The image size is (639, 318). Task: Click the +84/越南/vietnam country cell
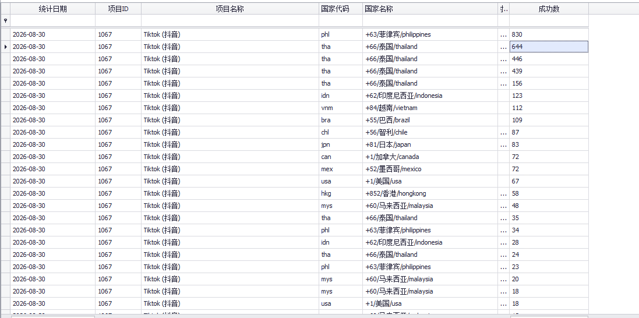[430, 108]
